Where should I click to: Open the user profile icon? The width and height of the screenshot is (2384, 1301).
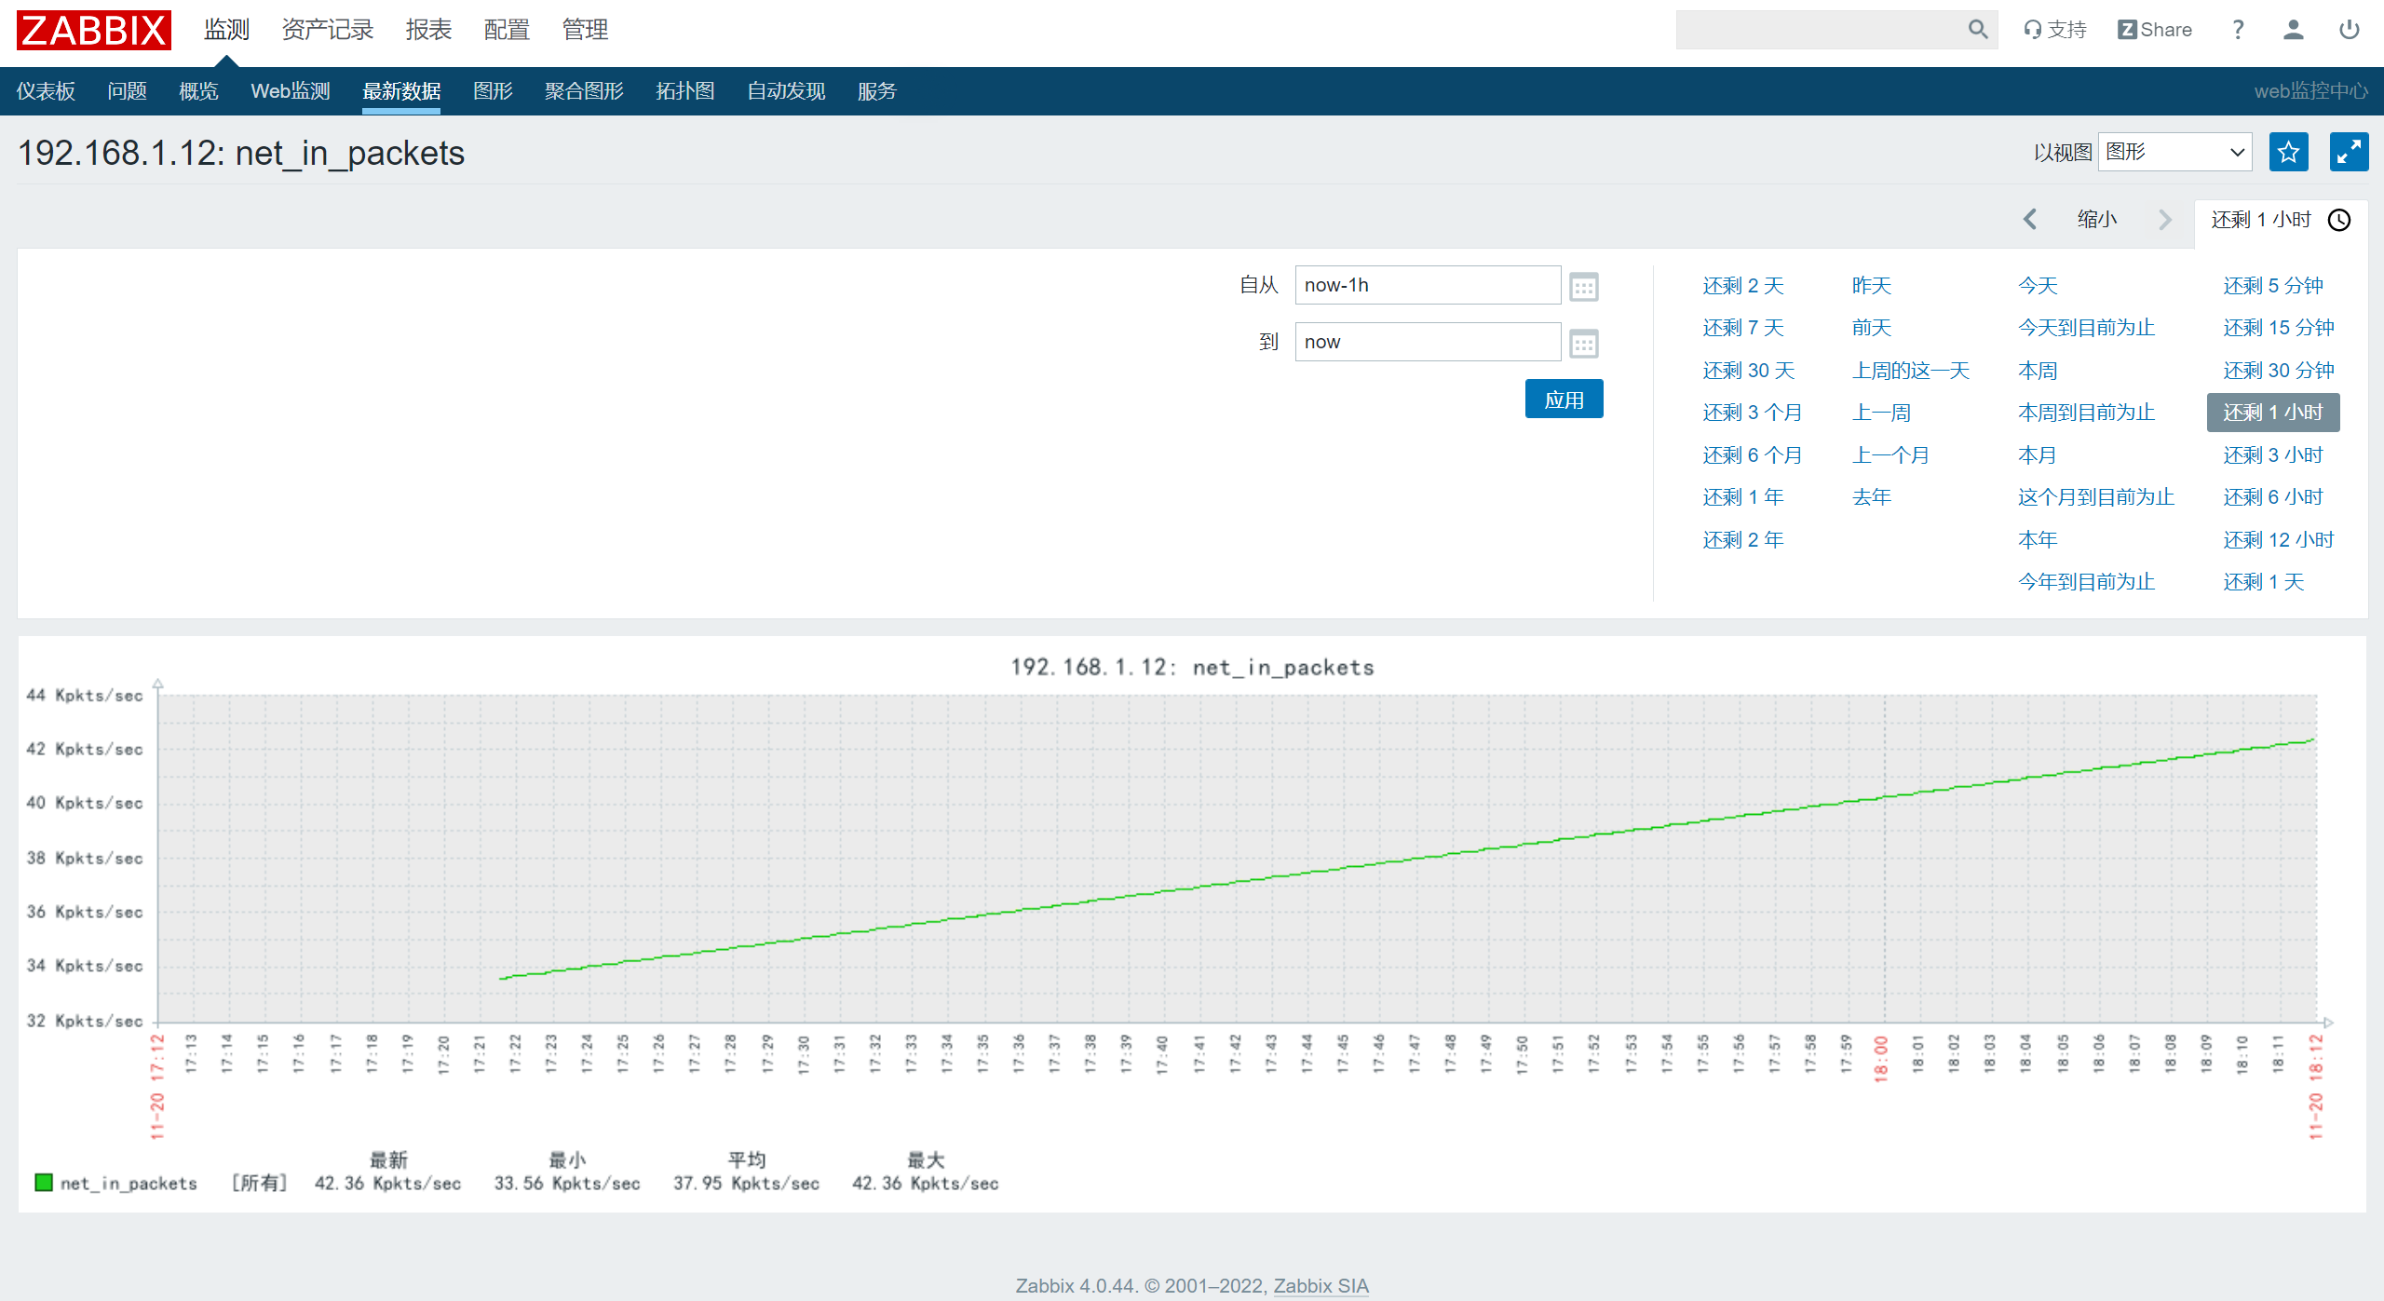pyautogui.click(x=2294, y=30)
